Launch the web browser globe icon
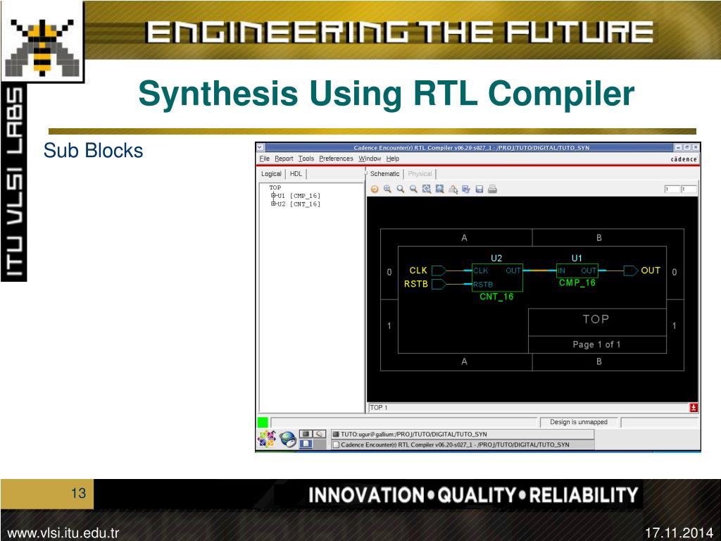Image resolution: width=721 pixels, height=541 pixels. [x=288, y=440]
